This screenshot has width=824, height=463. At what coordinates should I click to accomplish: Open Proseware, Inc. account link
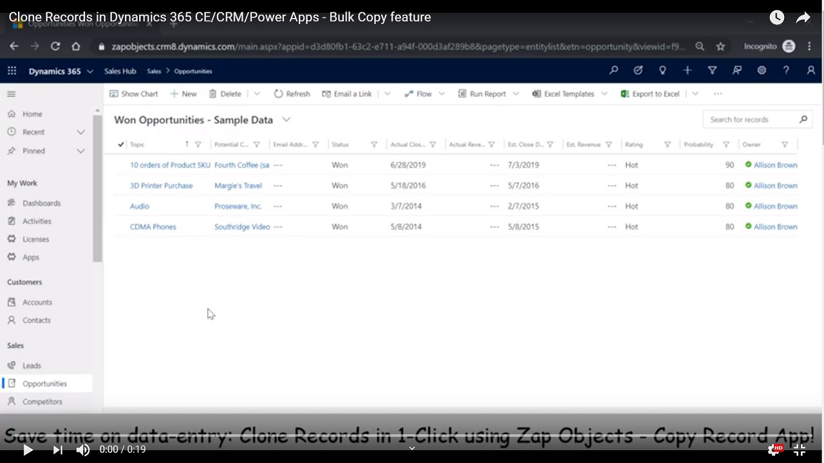[238, 206]
